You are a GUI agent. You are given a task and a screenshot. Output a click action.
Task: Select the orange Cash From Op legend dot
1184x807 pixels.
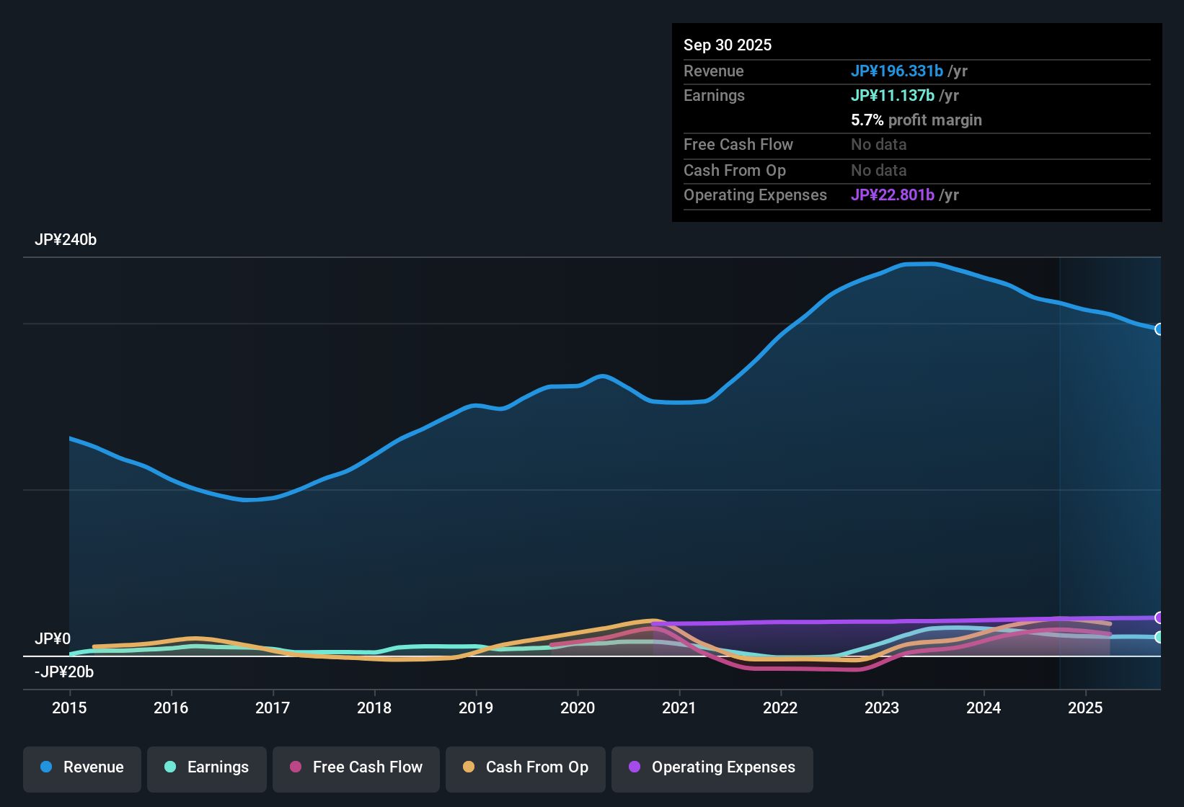(469, 768)
